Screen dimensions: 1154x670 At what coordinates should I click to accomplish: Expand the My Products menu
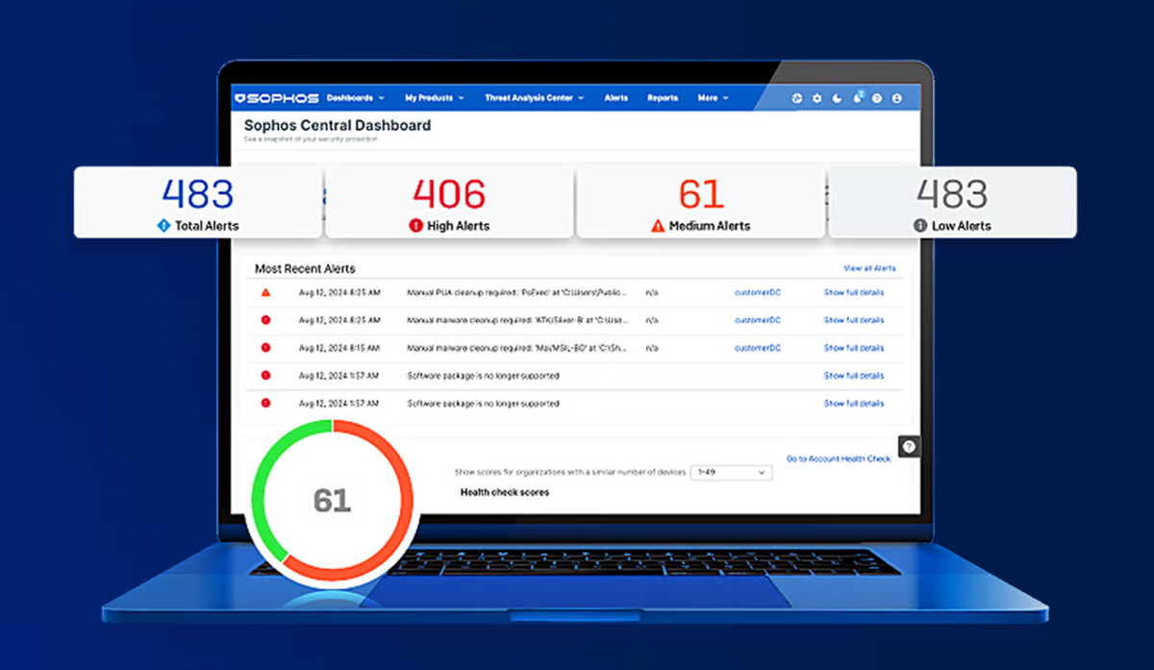point(434,98)
